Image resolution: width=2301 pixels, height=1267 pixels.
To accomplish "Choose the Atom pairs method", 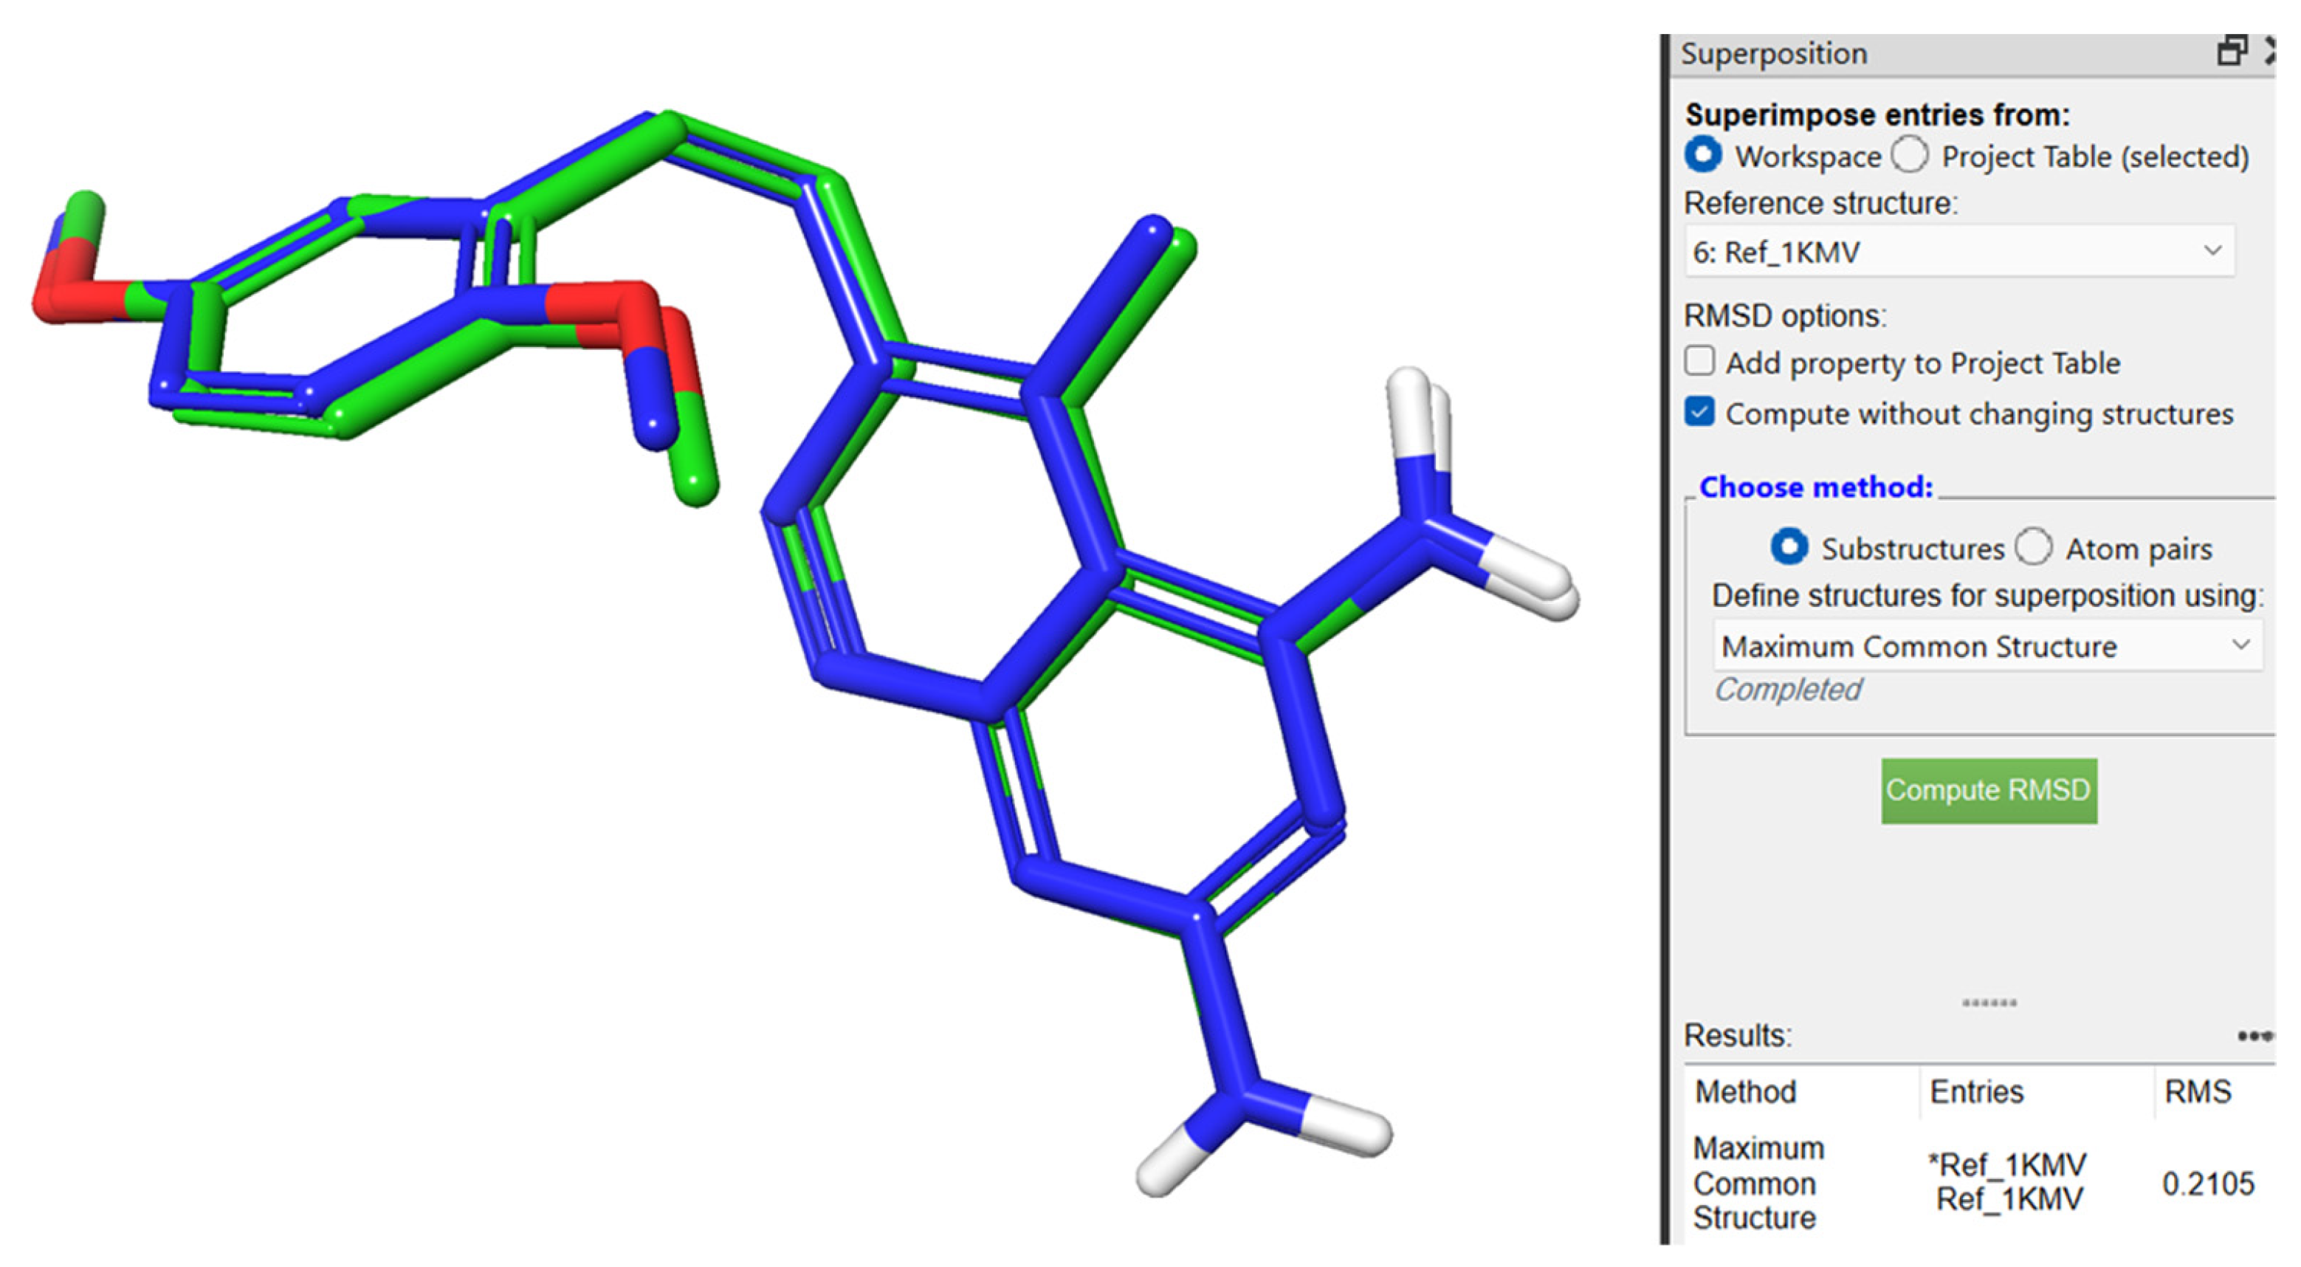I will coord(2033,548).
